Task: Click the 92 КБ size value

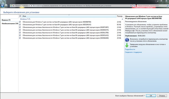Action: click(119, 24)
